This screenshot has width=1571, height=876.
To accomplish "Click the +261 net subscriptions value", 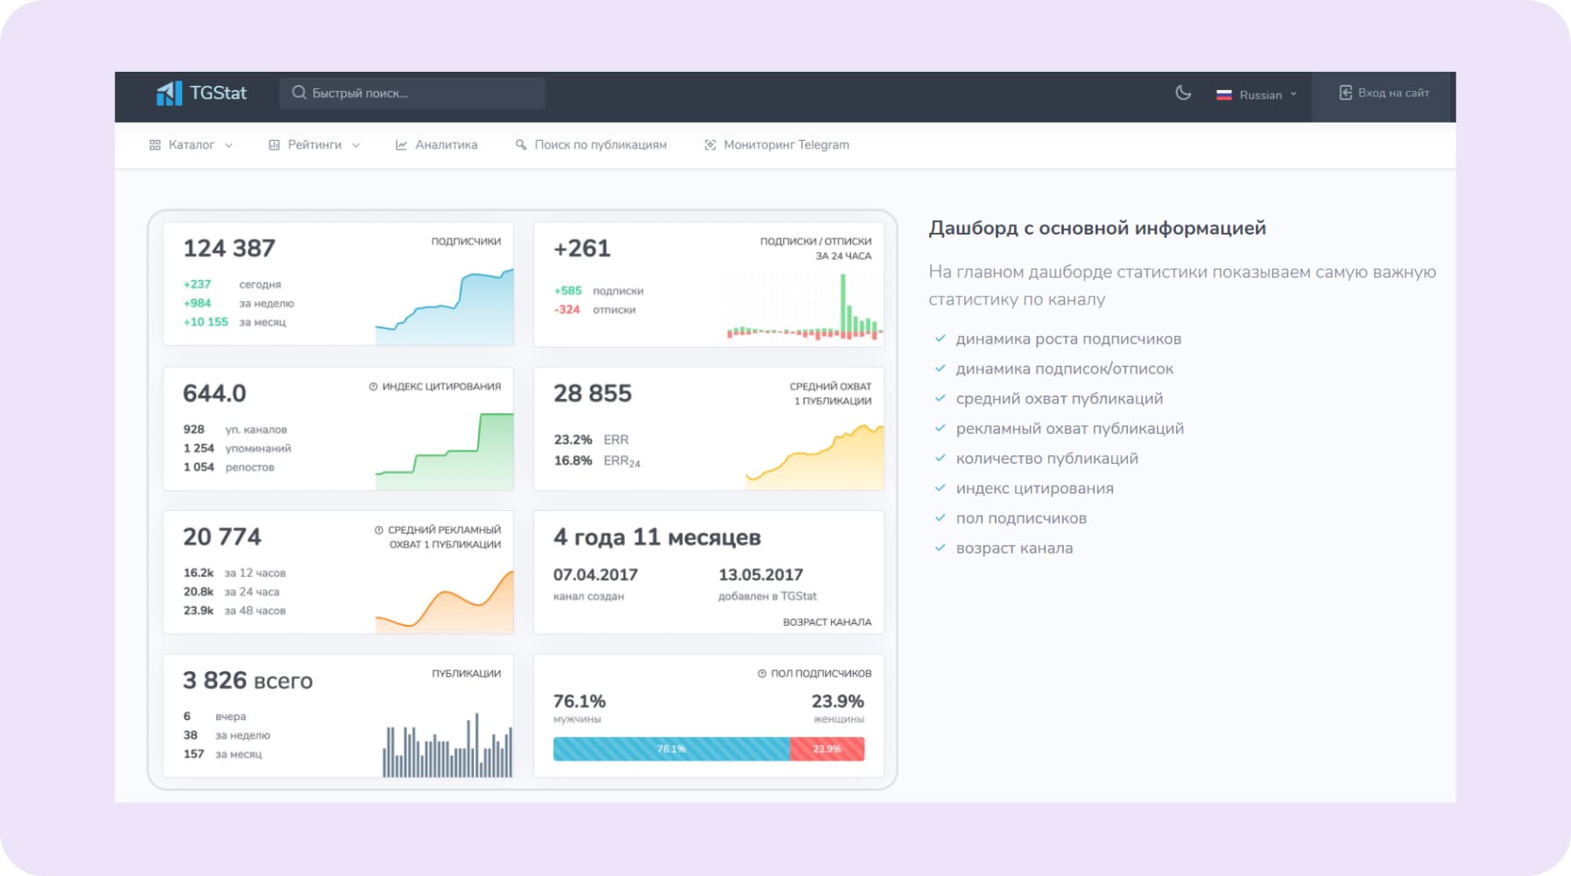I will (x=582, y=249).
